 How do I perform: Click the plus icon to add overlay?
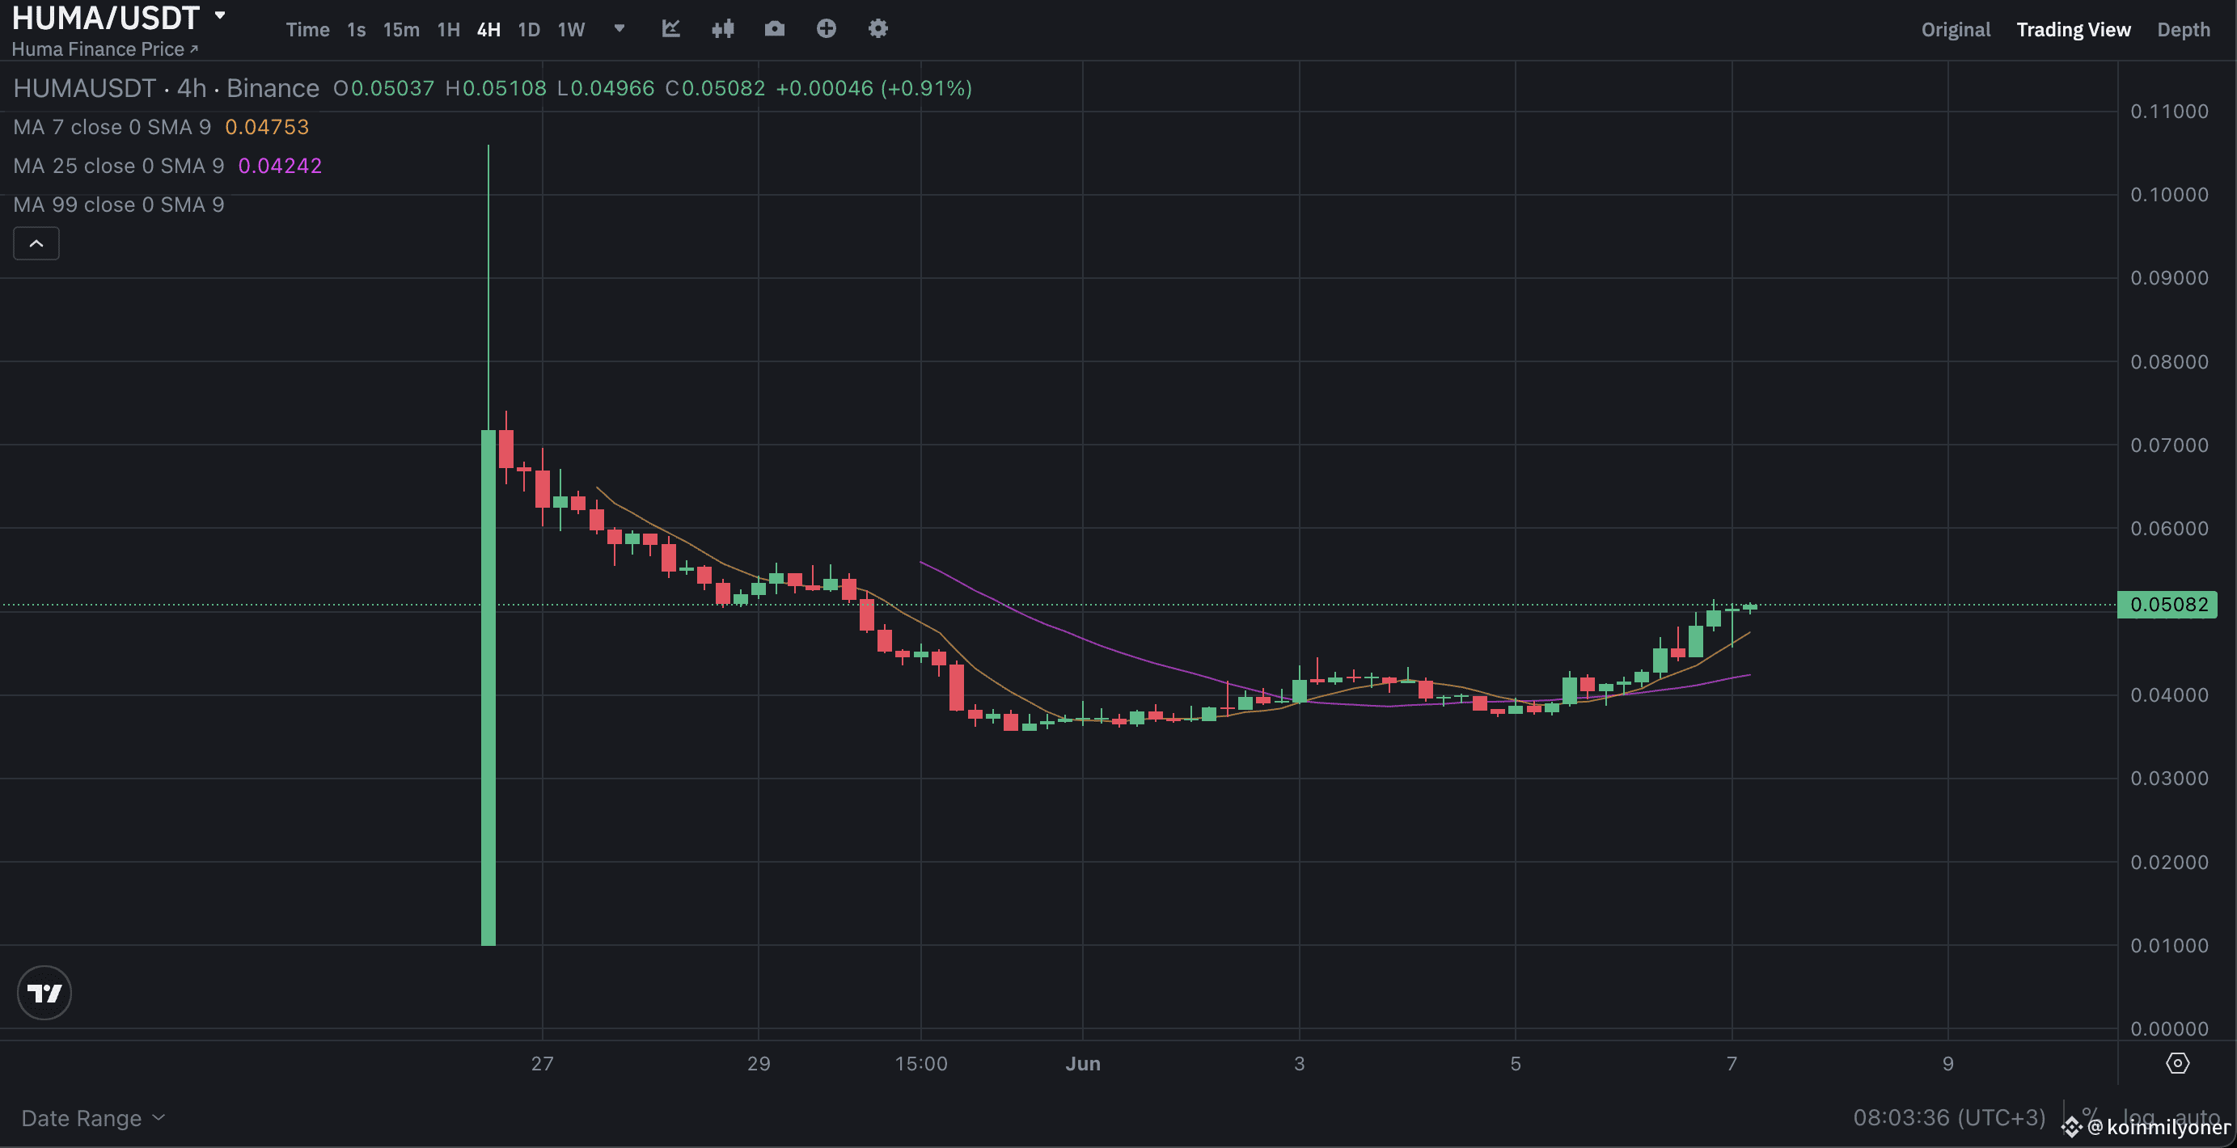click(826, 28)
